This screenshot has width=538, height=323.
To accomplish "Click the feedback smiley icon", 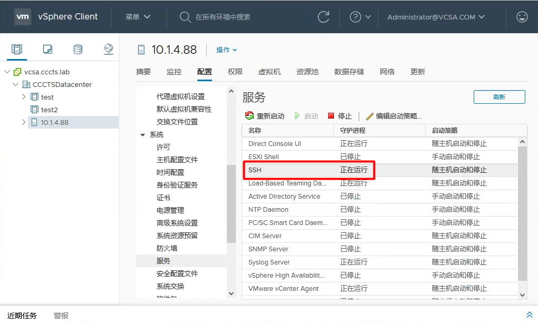I will point(522,16).
